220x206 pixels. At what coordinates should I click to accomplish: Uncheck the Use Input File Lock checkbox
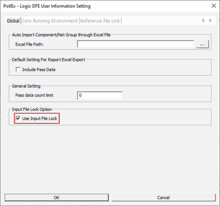(18, 118)
